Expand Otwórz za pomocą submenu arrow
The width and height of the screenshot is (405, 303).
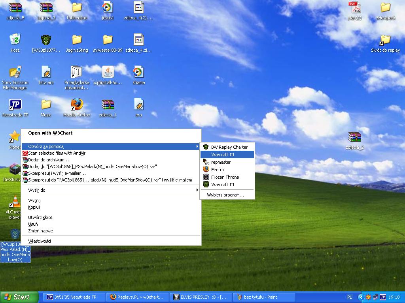tap(197, 146)
